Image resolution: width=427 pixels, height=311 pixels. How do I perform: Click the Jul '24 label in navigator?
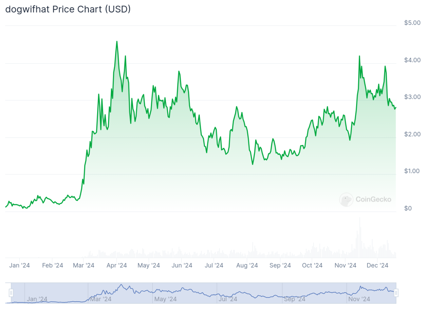click(228, 299)
